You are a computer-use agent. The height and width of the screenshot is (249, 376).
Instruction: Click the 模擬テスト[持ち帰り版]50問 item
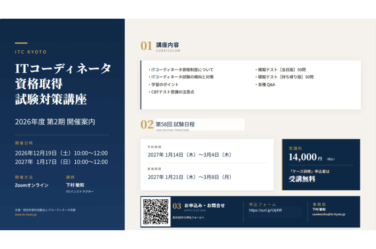click(x=284, y=77)
